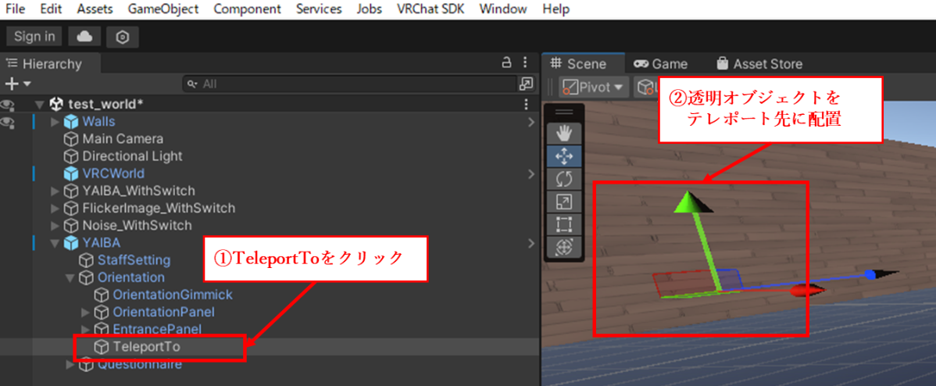Open the Pivot dropdown
Screen dimensions: 936x386
[x=594, y=87]
